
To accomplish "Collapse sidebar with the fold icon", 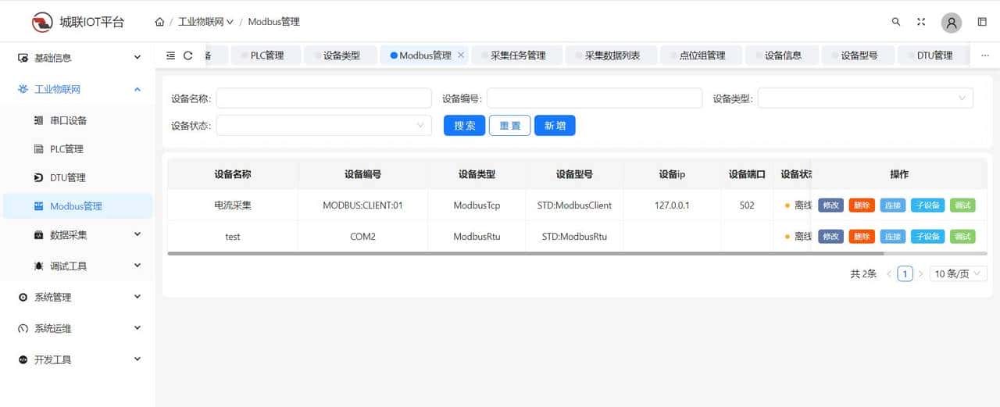I will click(170, 55).
